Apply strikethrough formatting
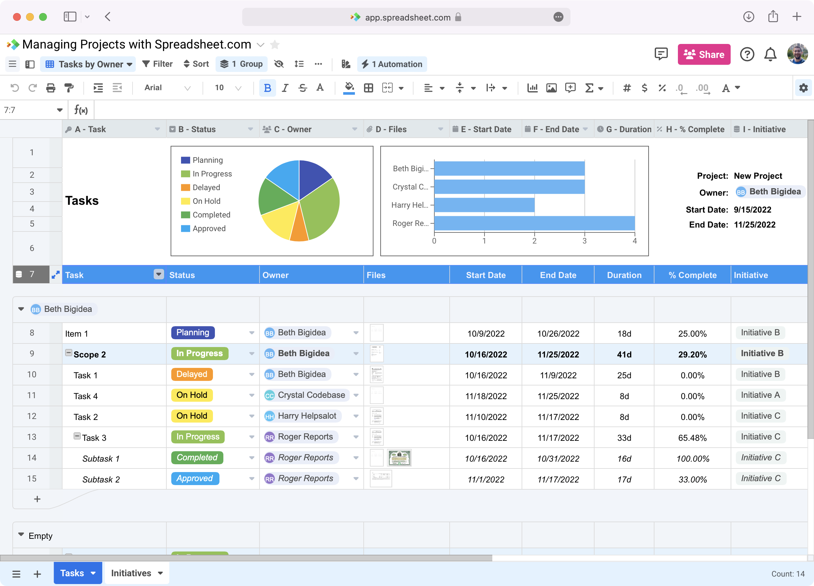The height and width of the screenshot is (586, 814). point(302,88)
